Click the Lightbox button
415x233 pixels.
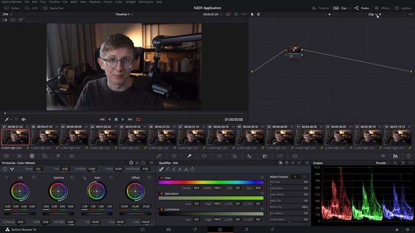pos(403,8)
